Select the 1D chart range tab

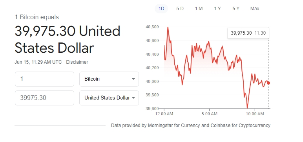click(161, 9)
